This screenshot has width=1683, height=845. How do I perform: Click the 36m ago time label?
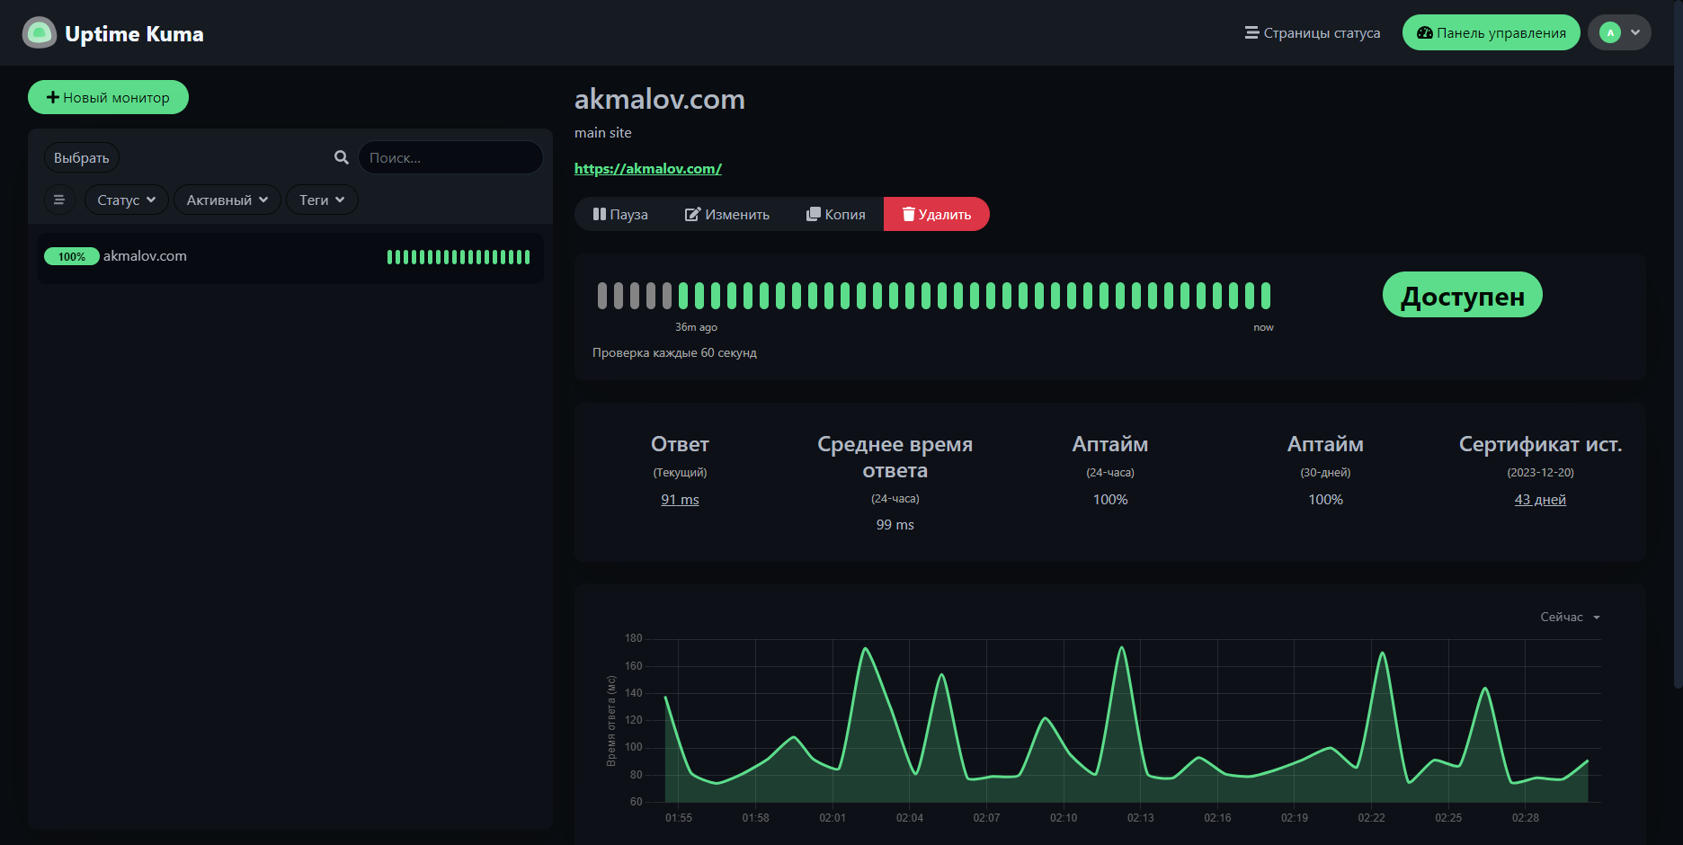click(x=697, y=327)
